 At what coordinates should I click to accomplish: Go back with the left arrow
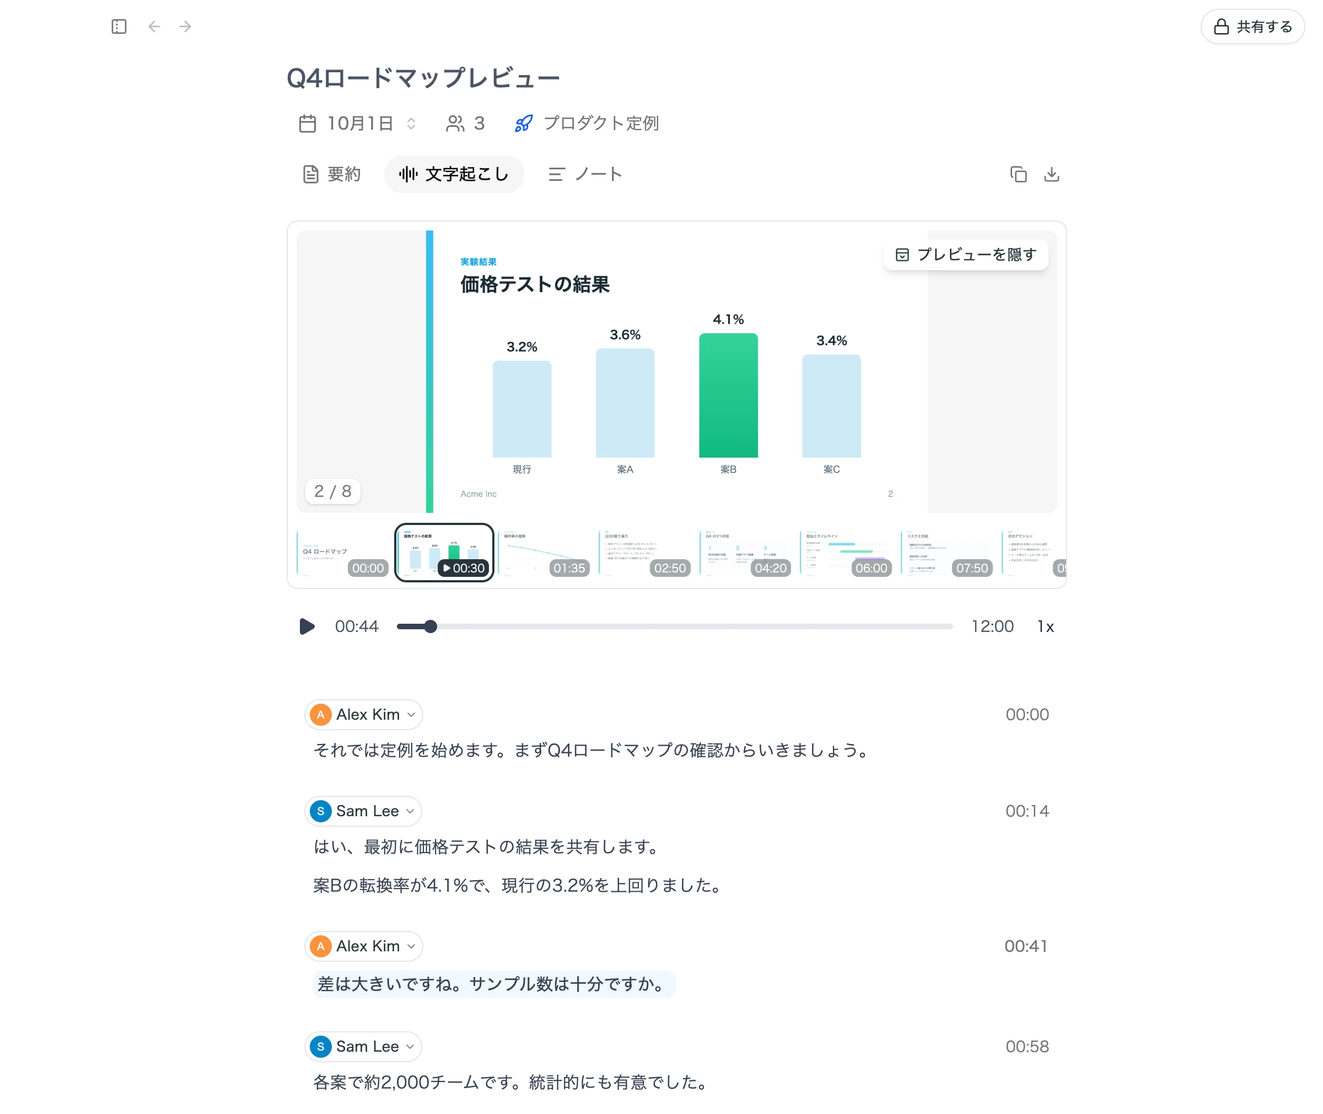[154, 26]
